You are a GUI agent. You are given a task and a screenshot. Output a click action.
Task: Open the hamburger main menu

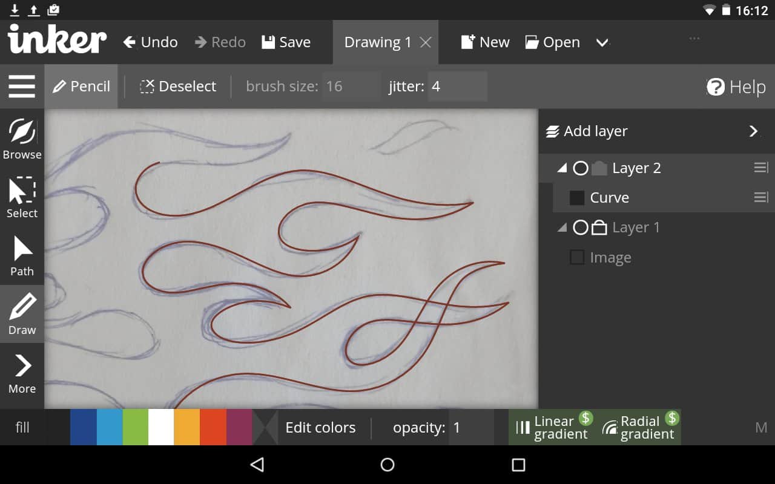click(22, 87)
